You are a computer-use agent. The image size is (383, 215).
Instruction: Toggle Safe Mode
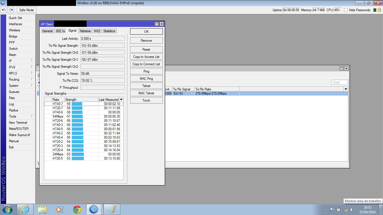pos(27,10)
